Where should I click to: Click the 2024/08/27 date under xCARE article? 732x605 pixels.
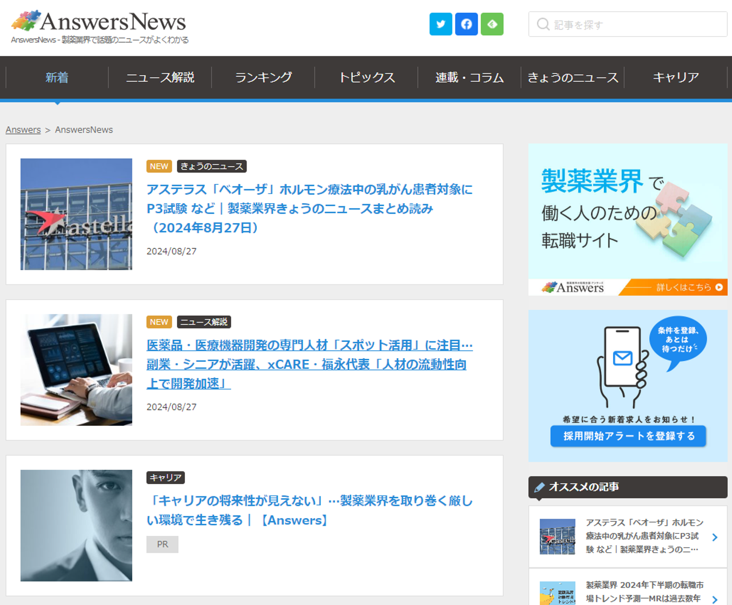171,407
